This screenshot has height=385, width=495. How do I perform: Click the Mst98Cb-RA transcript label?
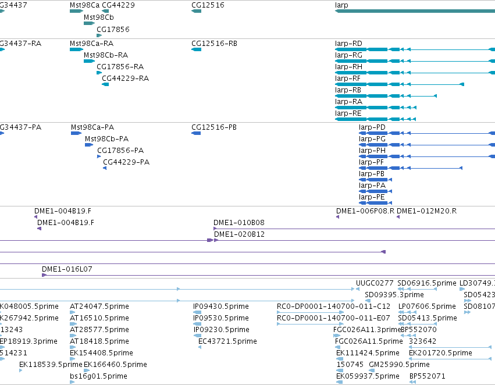(106, 55)
